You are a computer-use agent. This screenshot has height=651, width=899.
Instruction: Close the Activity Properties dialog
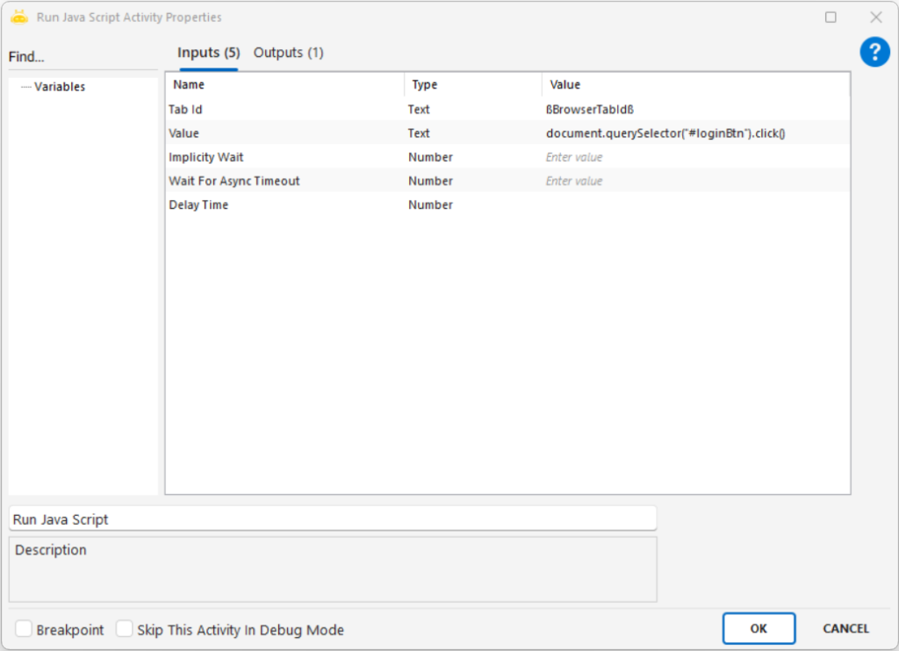[875, 17]
